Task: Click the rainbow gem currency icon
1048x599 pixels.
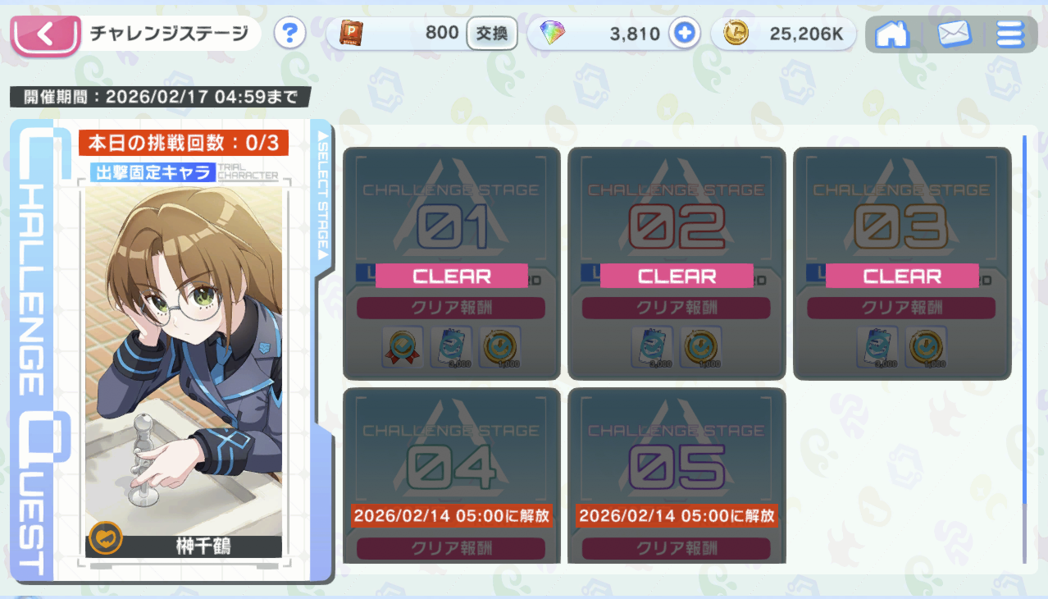Action: tap(551, 34)
